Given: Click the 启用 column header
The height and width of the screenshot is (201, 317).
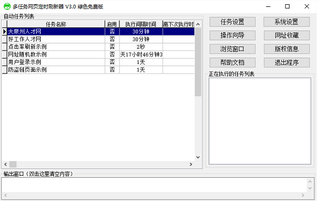Looking at the screenshot, I should 112,24.
